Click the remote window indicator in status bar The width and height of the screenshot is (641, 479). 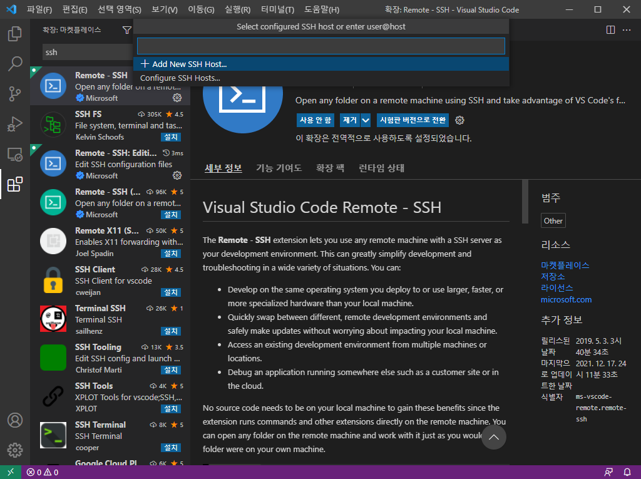point(11,472)
